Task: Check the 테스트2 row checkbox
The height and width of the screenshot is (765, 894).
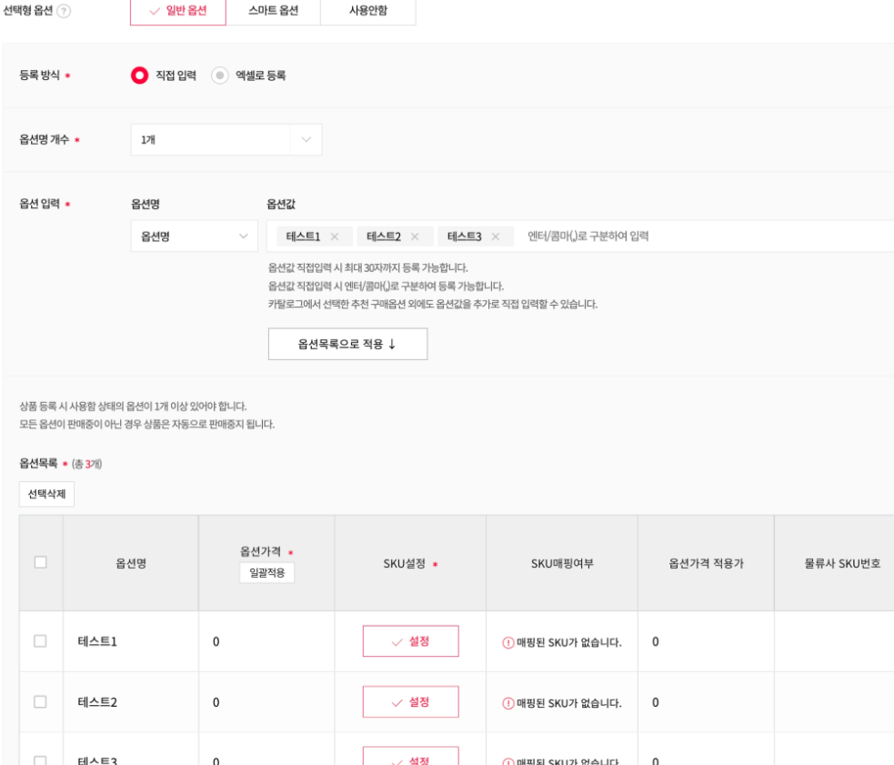Action: point(41,701)
